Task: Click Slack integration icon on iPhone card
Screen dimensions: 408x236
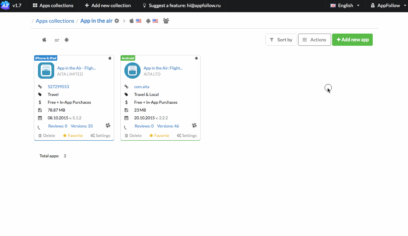Action: click(108, 125)
